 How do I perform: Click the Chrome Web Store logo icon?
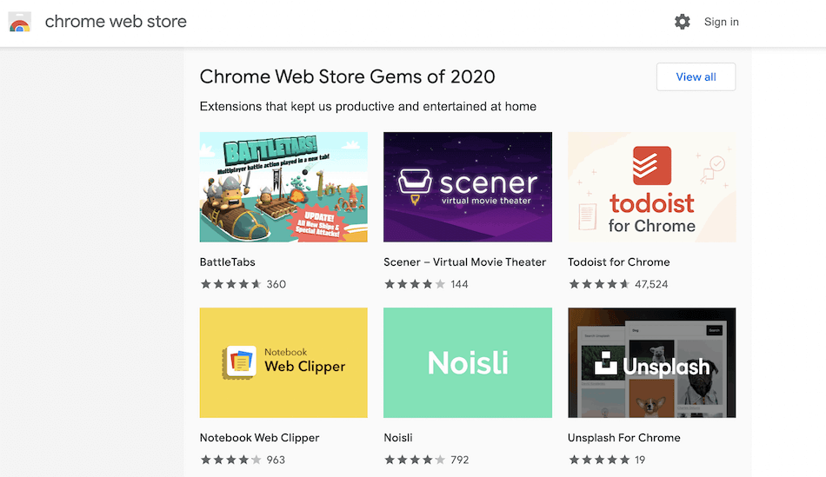click(x=20, y=22)
